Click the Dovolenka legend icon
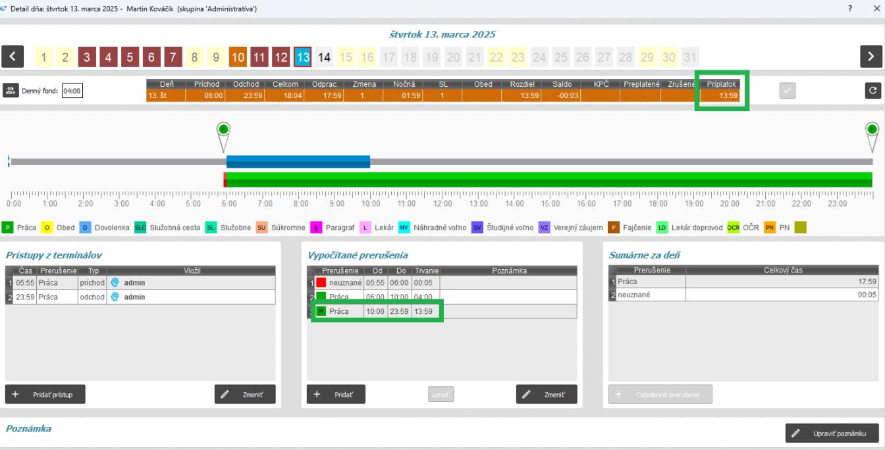The image size is (885, 450). coord(84,228)
